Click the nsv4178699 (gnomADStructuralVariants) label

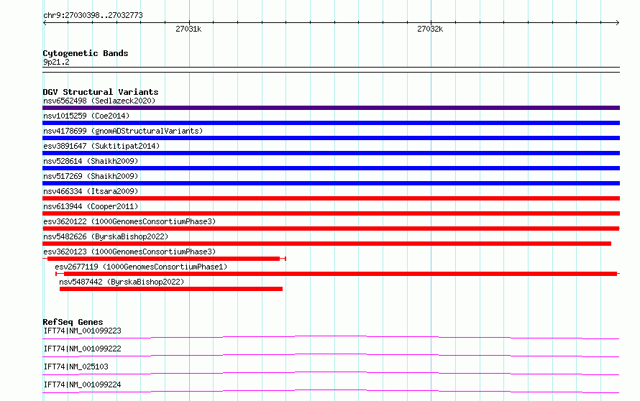(x=123, y=131)
